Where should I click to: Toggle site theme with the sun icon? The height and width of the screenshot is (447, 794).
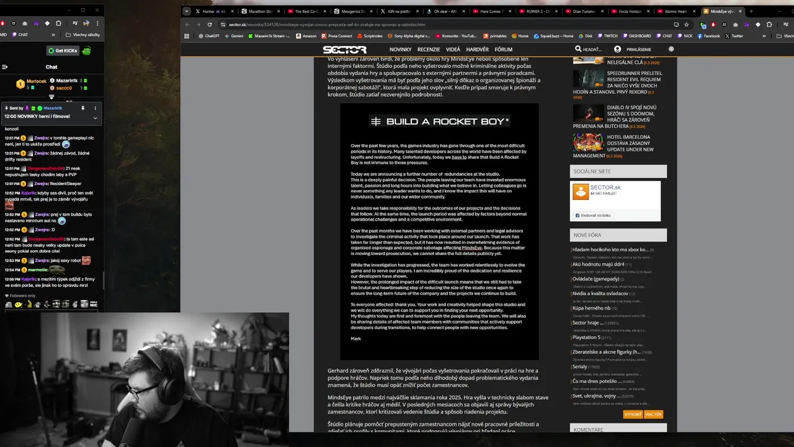click(x=671, y=49)
